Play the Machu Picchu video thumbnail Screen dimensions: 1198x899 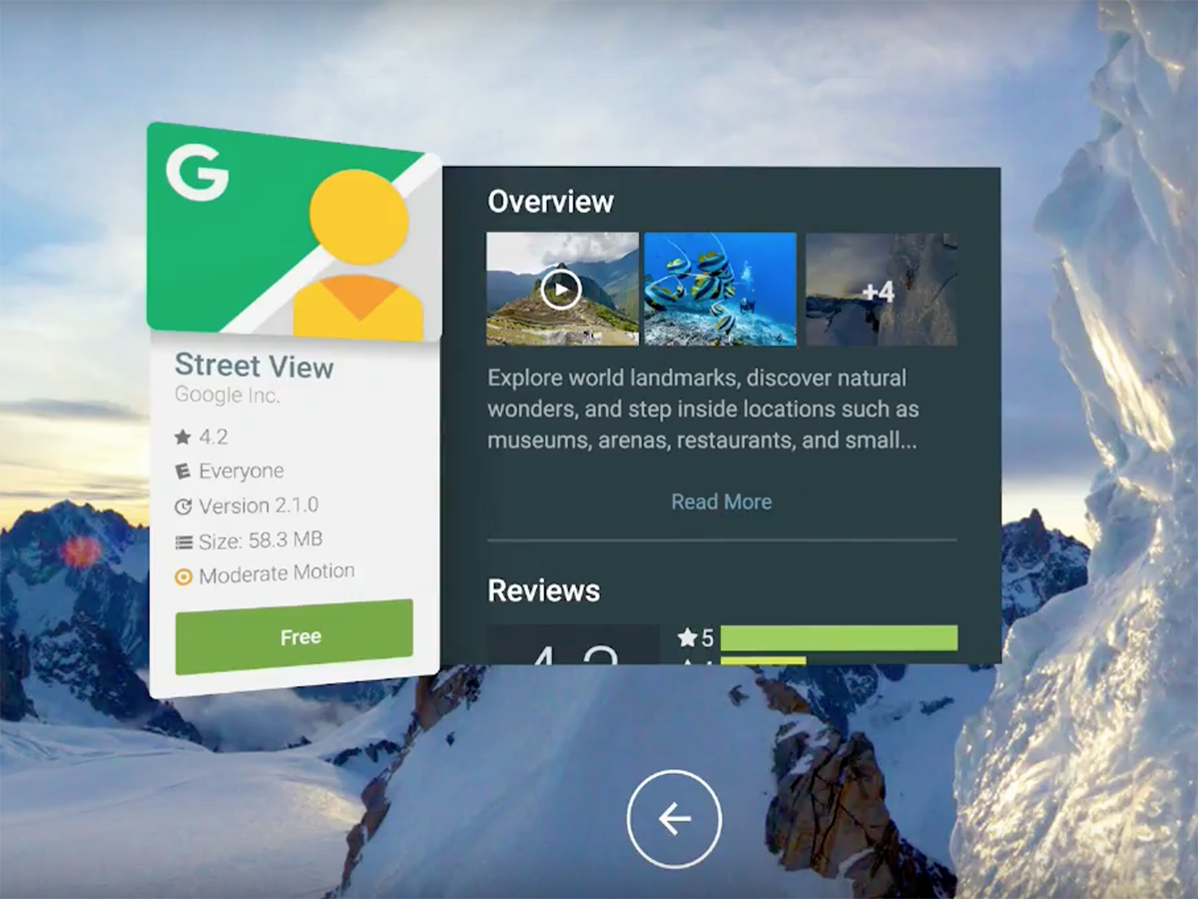click(x=562, y=290)
